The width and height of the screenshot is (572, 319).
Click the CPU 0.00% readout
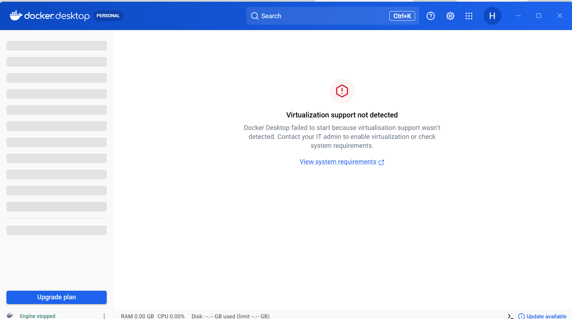(171, 316)
